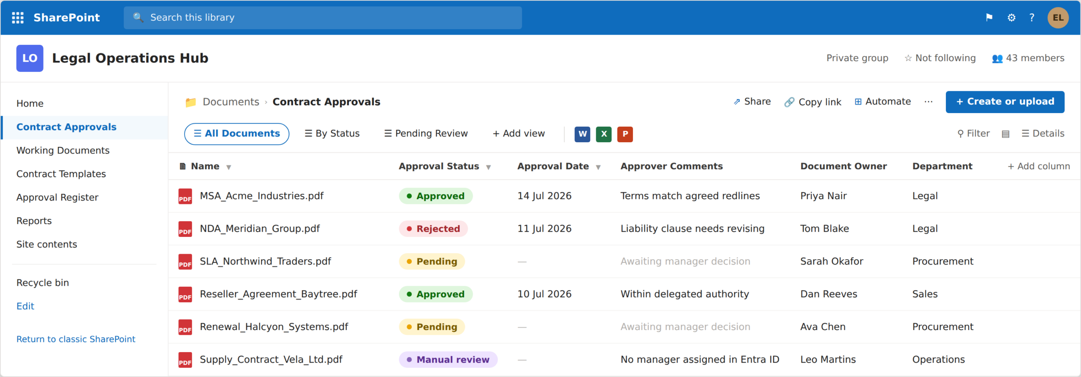Screen dimensions: 1081x377
Task: Open the Filter pane
Action: (x=973, y=133)
